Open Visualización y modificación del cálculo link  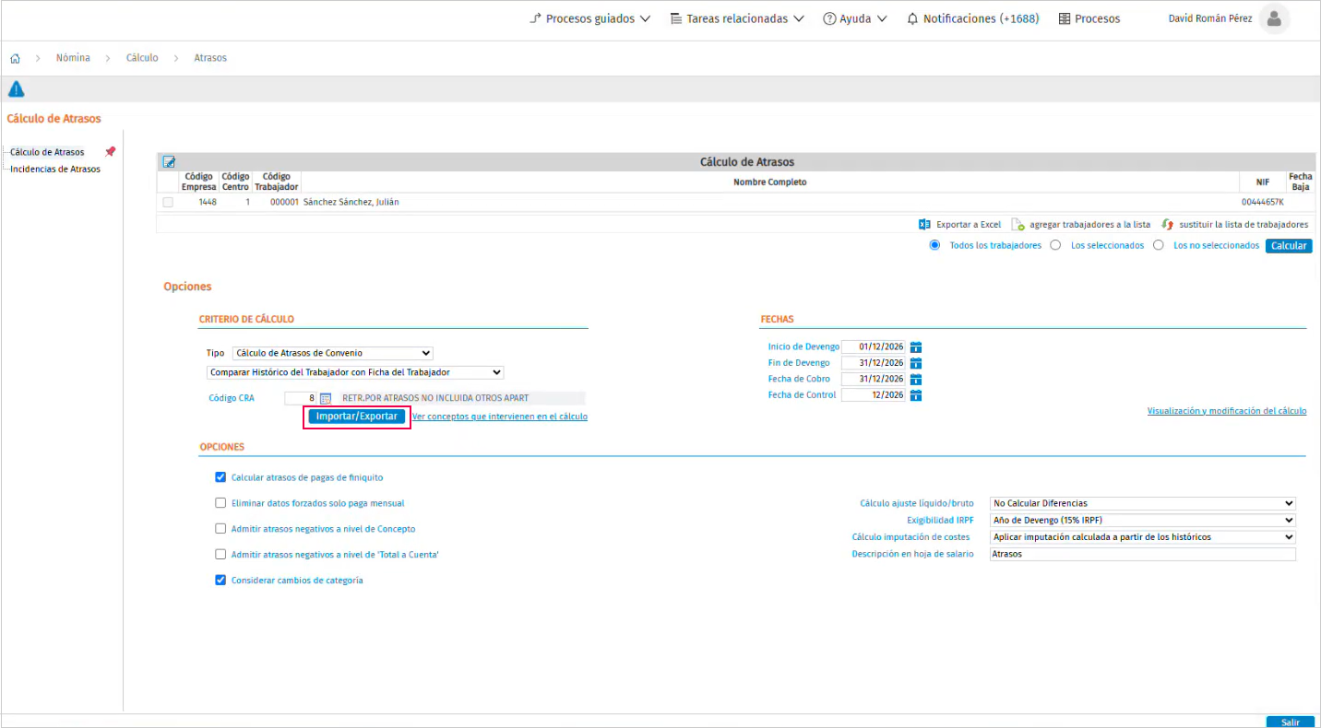tap(1227, 411)
